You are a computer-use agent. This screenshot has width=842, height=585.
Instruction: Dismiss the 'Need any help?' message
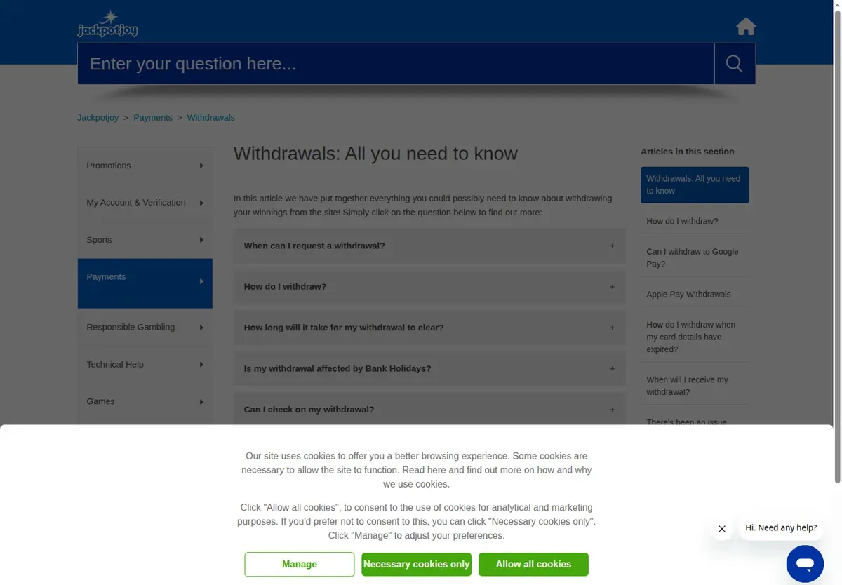click(x=722, y=529)
